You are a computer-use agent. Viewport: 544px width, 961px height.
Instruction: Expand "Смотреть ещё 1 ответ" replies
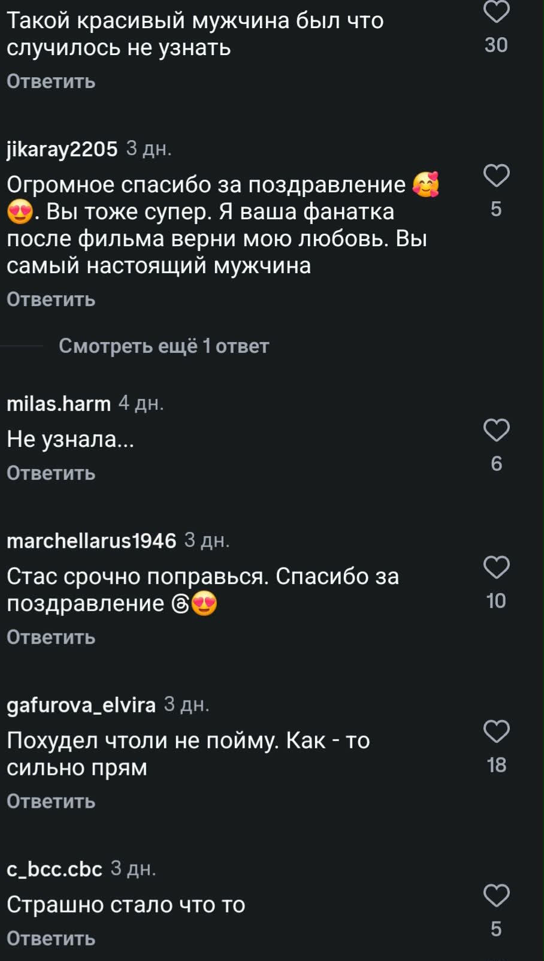164,346
